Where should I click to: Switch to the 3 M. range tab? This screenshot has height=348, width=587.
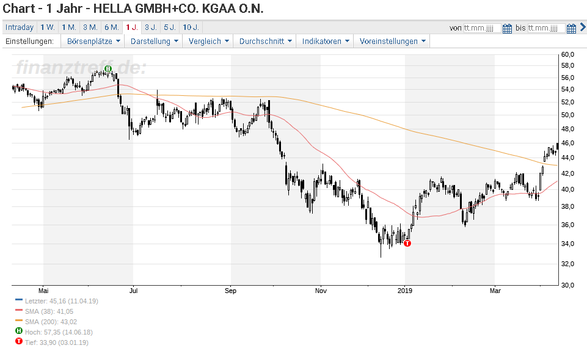(90, 27)
